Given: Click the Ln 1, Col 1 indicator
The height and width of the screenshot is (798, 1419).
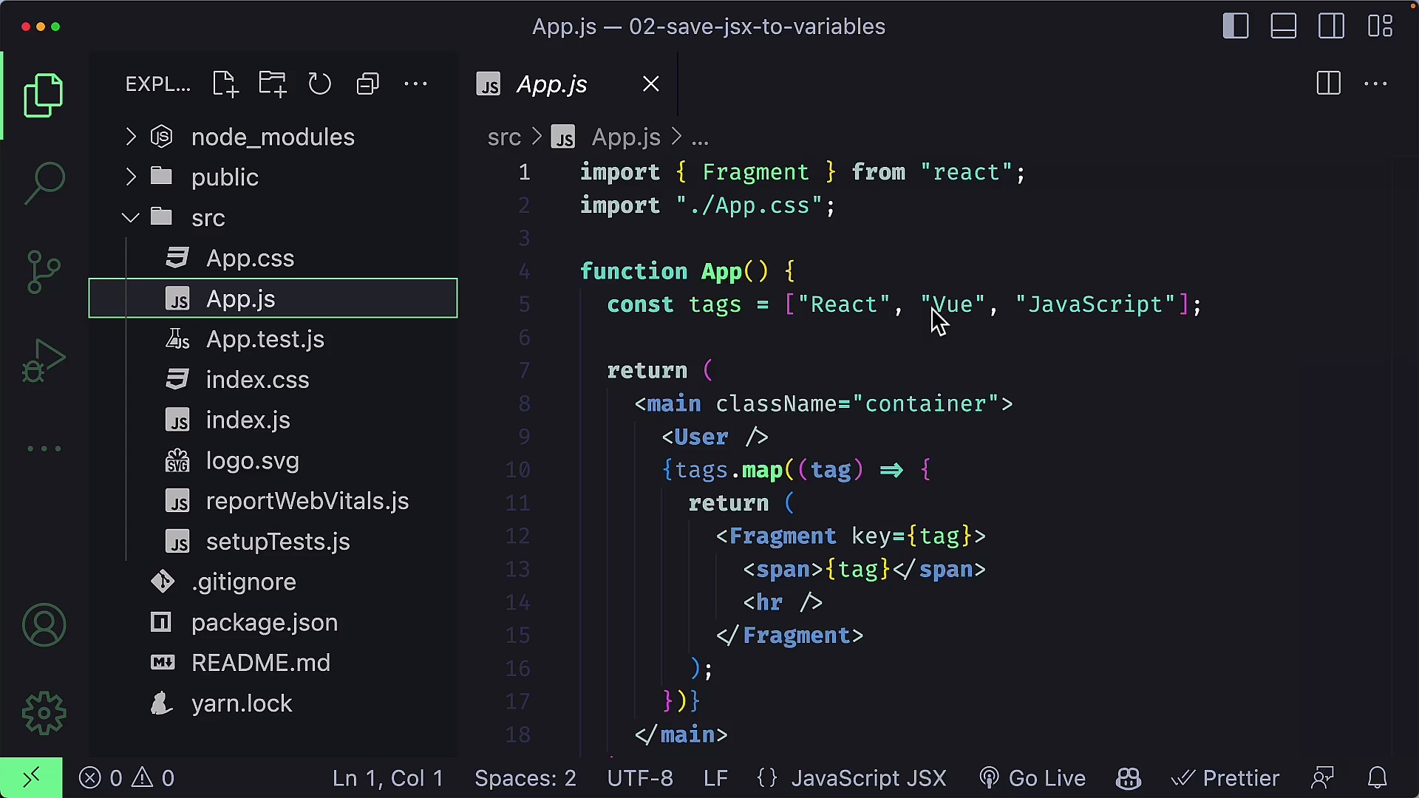Looking at the screenshot, I should tap(387, 778).
